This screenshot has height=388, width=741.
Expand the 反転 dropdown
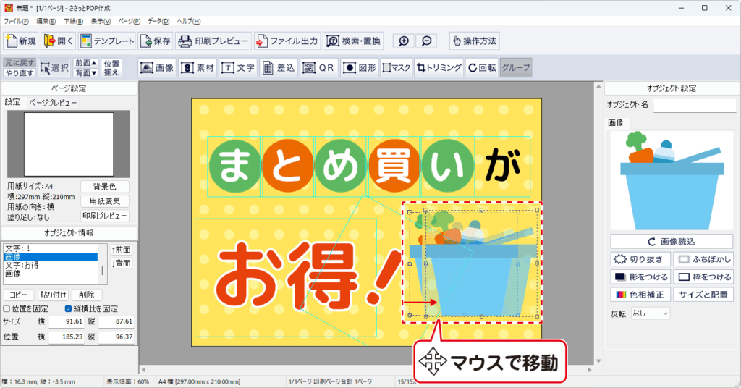[650, 313]
